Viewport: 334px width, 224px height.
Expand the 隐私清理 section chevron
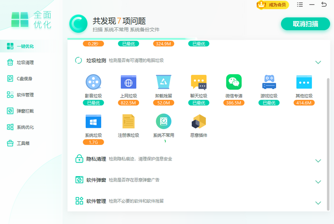[318, 161]
